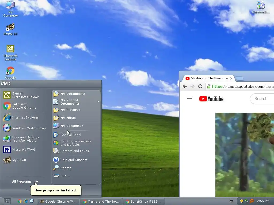Image resolution: width=274 pixels, height=205 pixels.
Task: Open My Documents folder in Start menu
Action: point(76,94)
